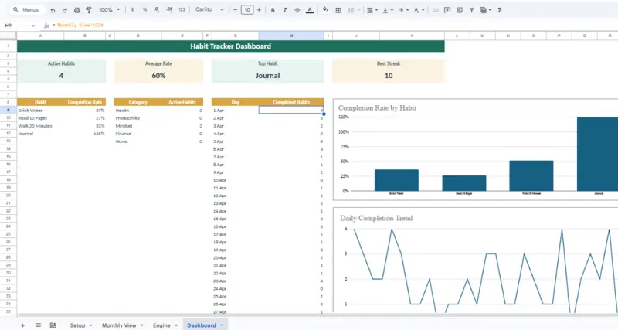The image size is (618, 330).
Task: Click the insert link icon
Action: pos(436,10)
